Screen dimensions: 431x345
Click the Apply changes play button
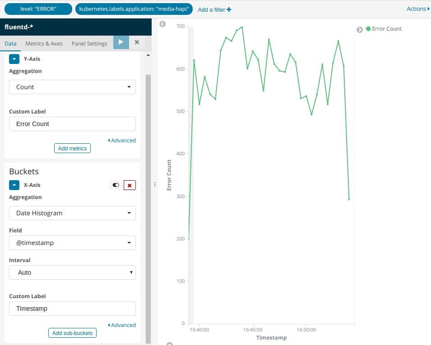coord(121,42)
